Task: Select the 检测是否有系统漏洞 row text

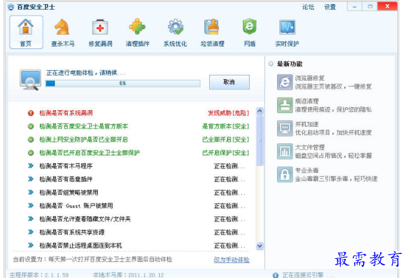Action: pyautogui.click(x=66, y=113)
